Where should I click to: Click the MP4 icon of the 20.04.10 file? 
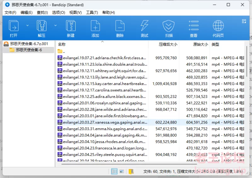[60, 142]
